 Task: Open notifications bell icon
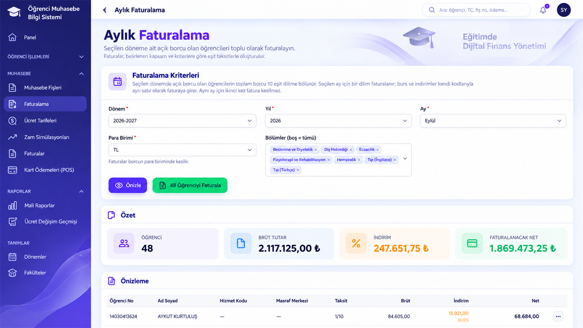pyautogui.click(x=543, y=10)
